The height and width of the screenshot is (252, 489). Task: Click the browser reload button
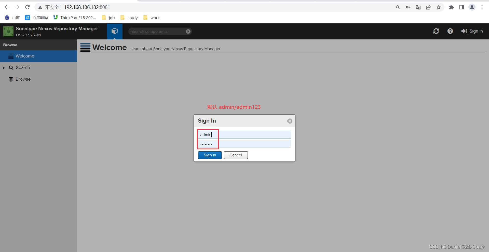(28, 7)
